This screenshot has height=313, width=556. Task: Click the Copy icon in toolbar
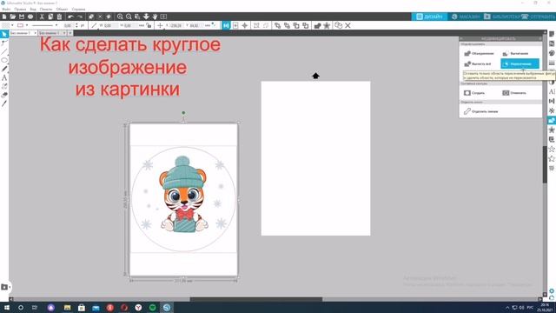tap(50, 17)
